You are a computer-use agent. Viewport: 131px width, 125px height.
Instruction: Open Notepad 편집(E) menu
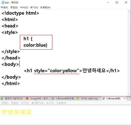tap(14, 7)
